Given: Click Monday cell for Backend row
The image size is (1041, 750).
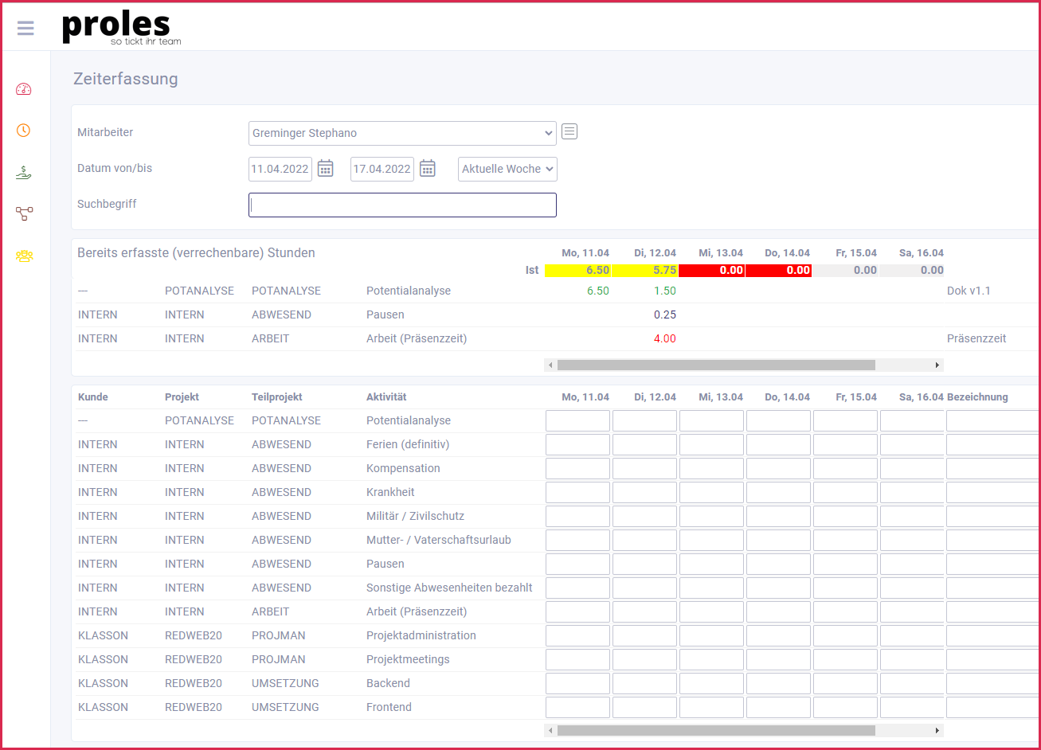Looking at the screenshot, I should (577, 683).
